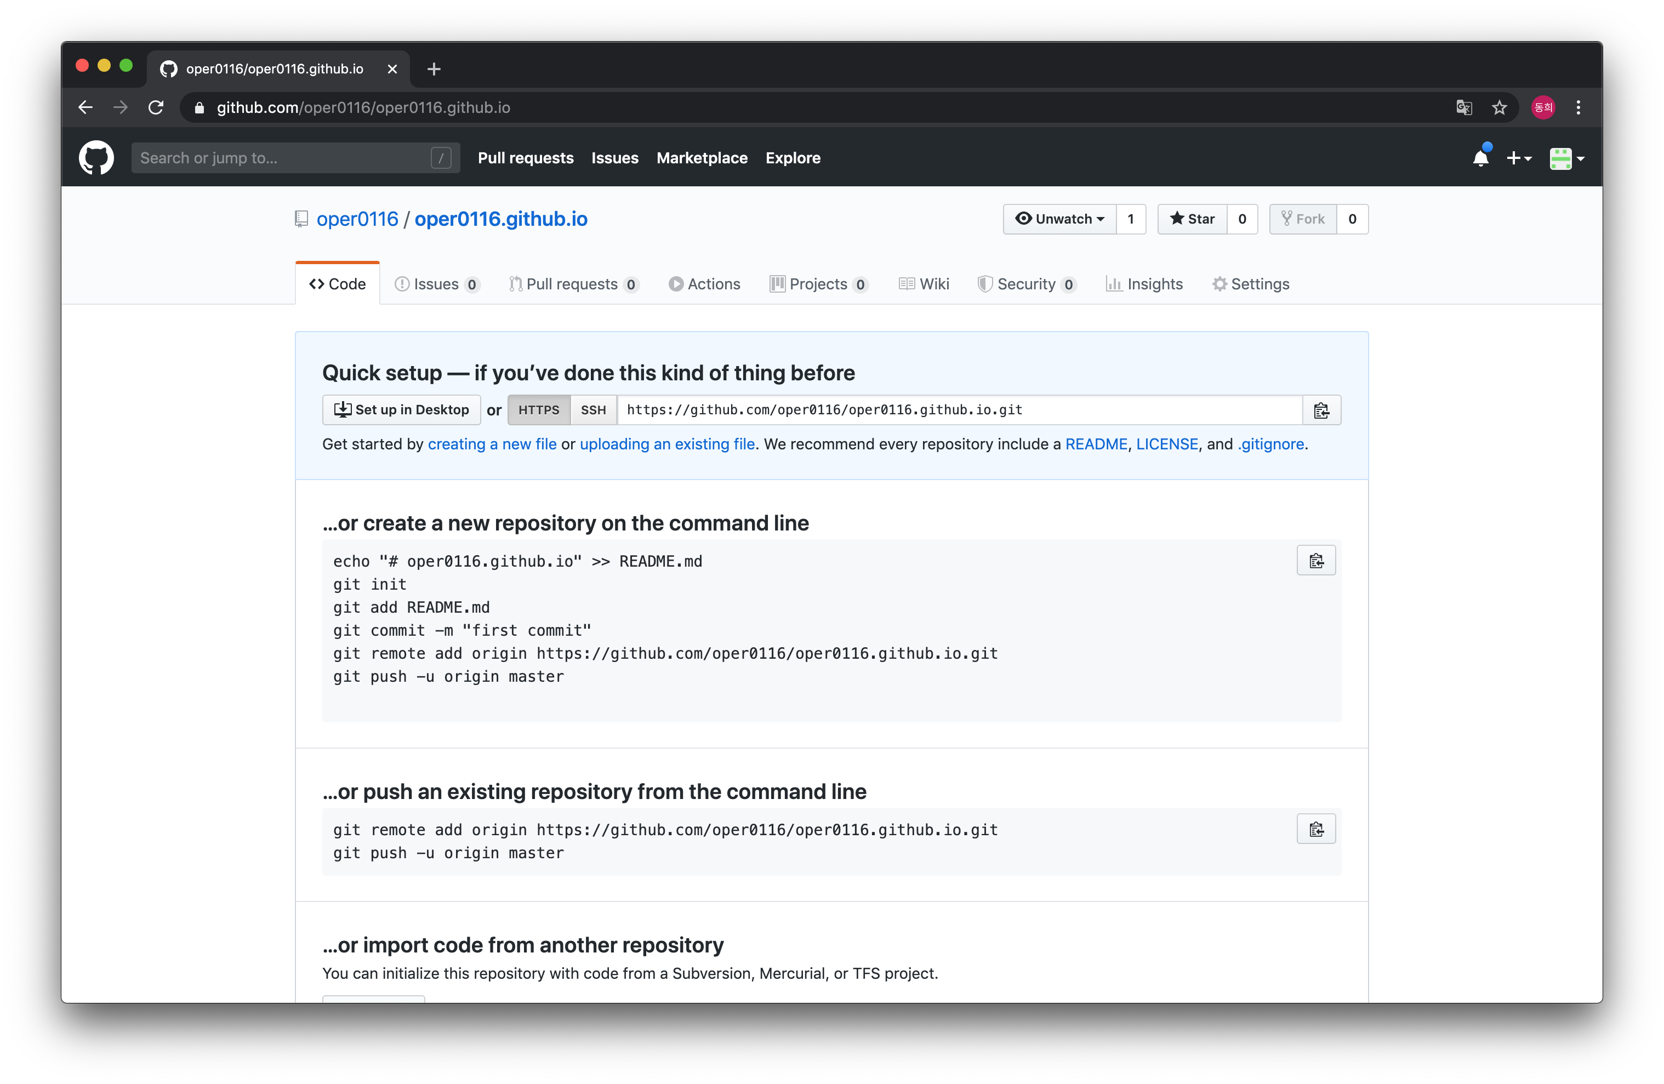Follow the uploading an existing file link

tap(667, 444)
